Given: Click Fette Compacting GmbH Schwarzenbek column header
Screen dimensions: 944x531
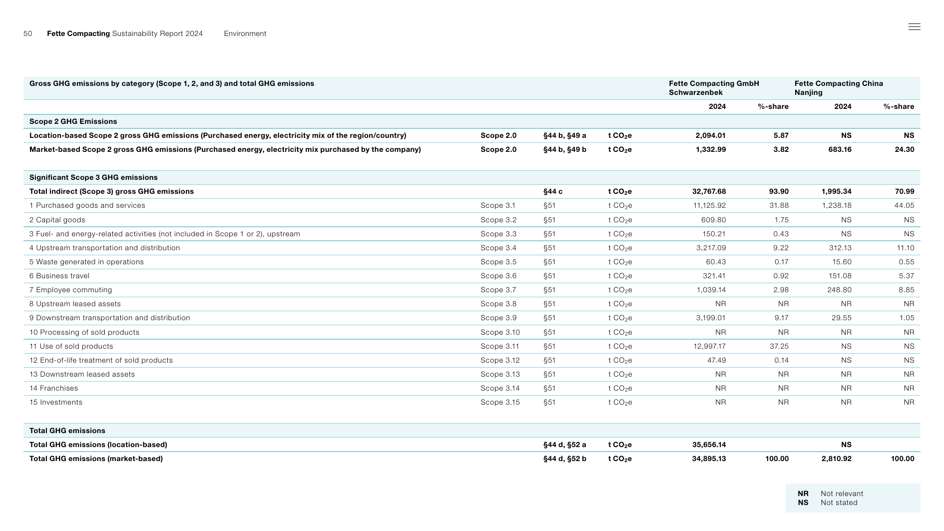Looking at the screenshot, I should pos(714,88).
